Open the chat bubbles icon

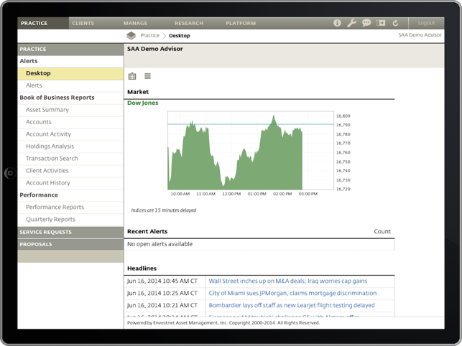click(366, 23)
